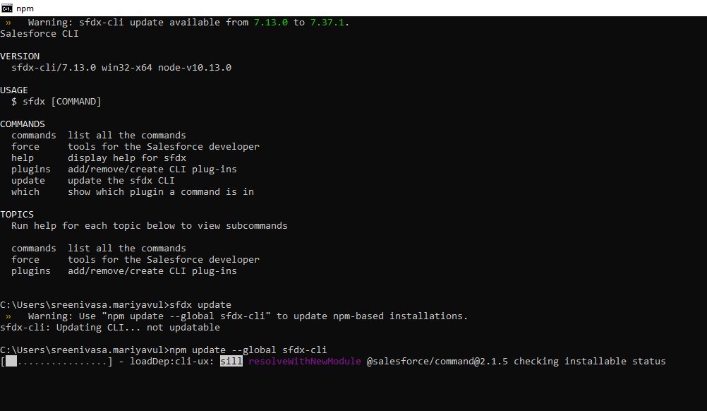Click 'which show which plugin a command is in' row
The width and height of the screenshot is (707, 411).
click(133, 192)
